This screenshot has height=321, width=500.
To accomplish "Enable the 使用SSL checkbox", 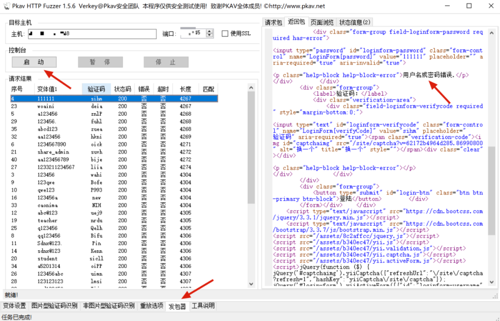I will click(x=225, y=33).
